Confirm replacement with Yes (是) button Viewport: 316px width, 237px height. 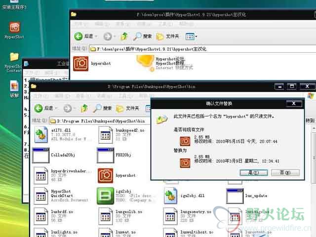[x=254, y=173]
